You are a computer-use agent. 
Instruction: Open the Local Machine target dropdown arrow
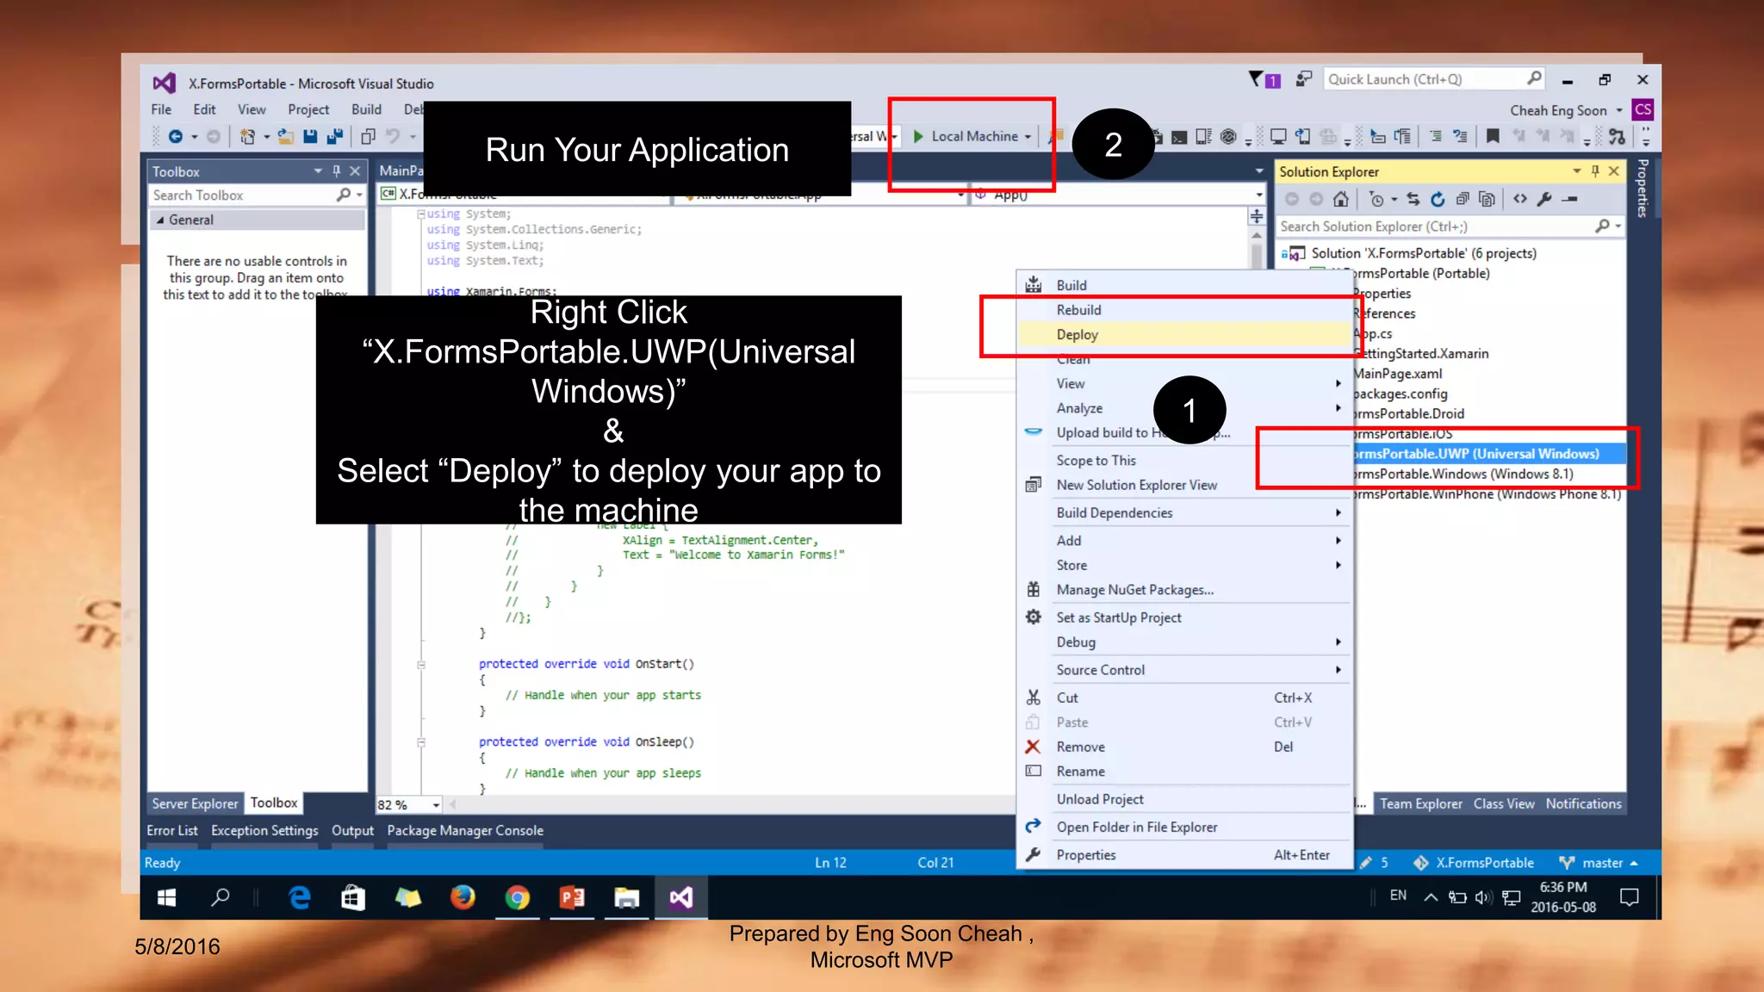1028,137
